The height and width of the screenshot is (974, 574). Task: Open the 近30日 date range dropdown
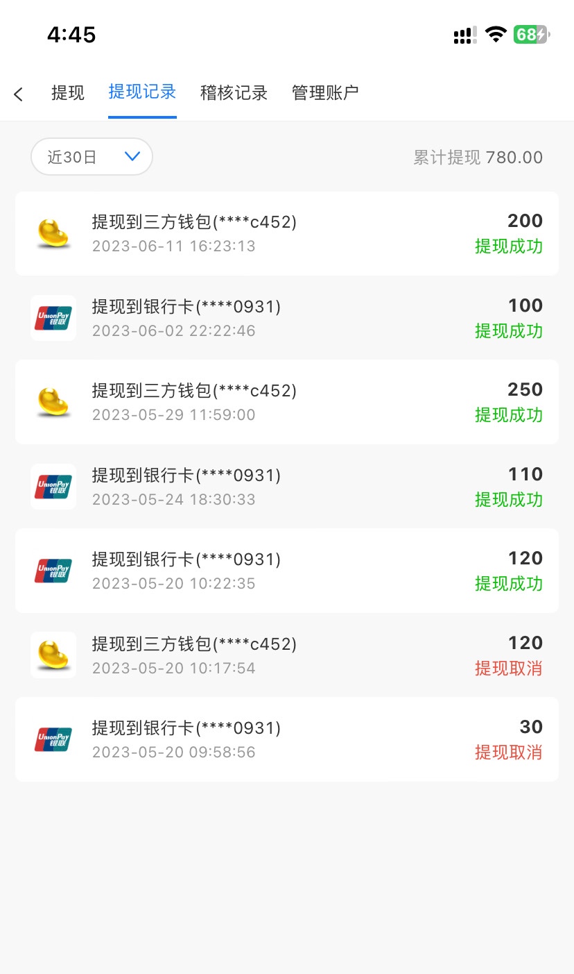tap(92, 157)
